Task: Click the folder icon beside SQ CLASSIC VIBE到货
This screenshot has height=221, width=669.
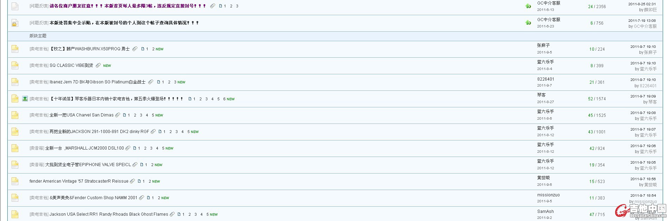Action: (x=15, y=65)
